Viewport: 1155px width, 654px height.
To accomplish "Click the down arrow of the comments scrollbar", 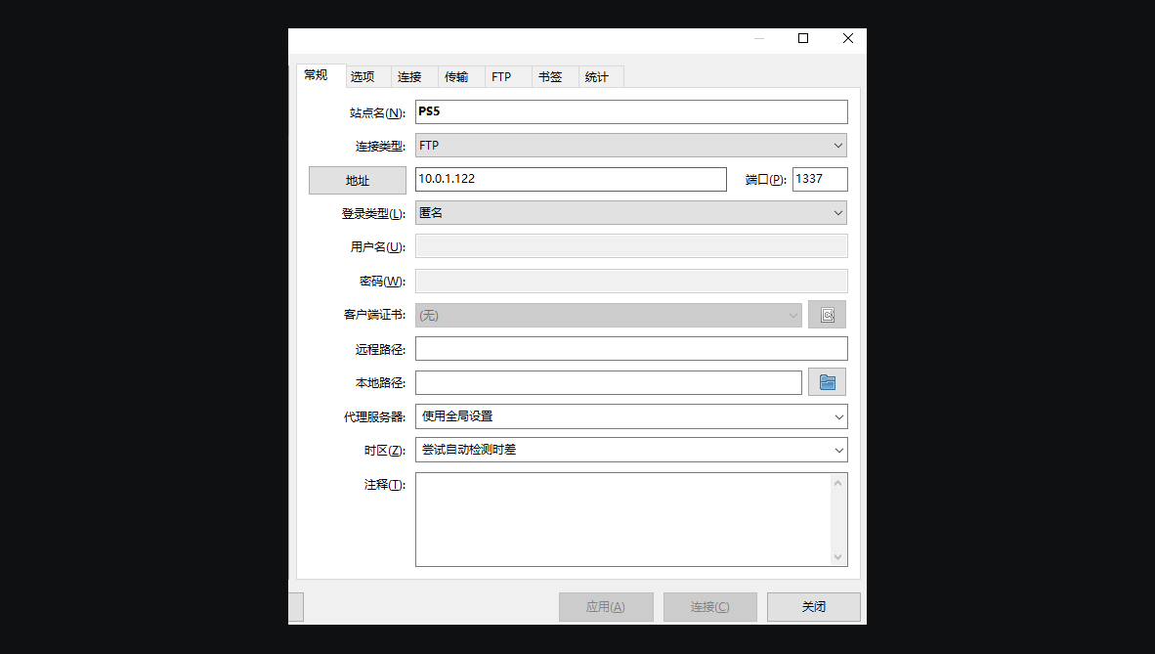I will tap(838, 556).
